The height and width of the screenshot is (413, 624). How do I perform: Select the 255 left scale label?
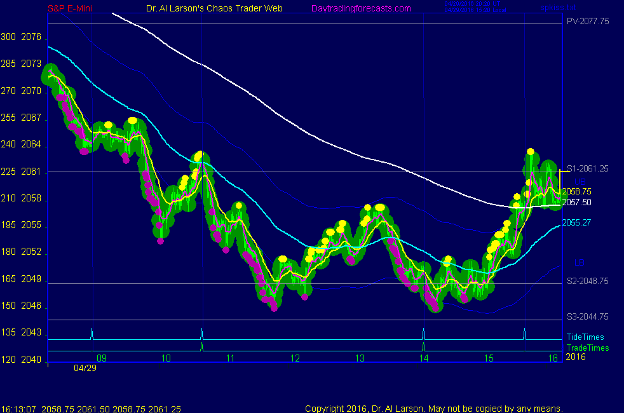pyautogui.click(x=8, y=118)
